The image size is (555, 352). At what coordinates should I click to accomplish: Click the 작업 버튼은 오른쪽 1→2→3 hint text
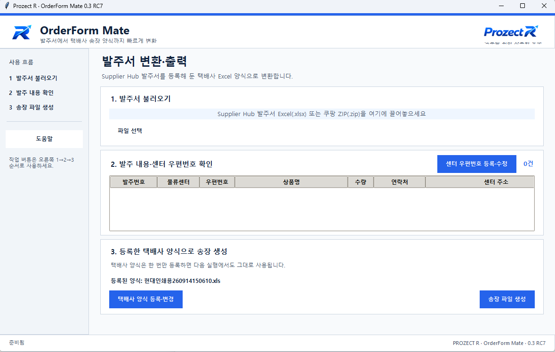coord(41,163)
